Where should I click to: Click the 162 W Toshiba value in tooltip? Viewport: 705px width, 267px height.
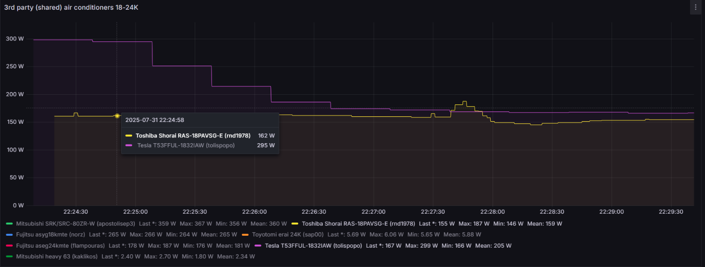[266, 136]
